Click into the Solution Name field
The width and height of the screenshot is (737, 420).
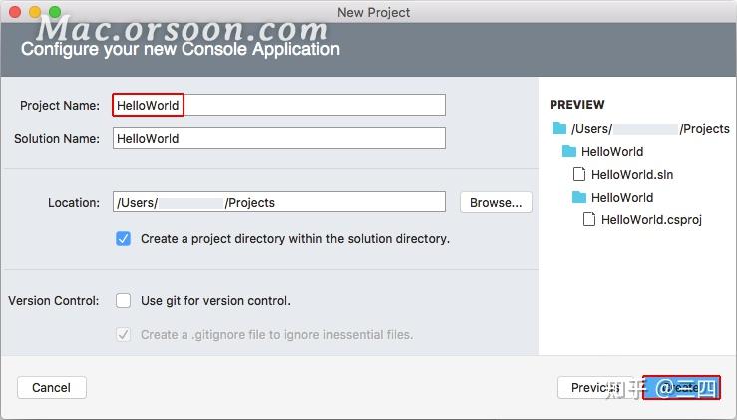click(x=278, y=138)
